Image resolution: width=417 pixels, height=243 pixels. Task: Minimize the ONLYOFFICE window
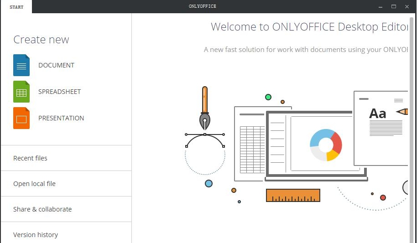click(381, 6)
